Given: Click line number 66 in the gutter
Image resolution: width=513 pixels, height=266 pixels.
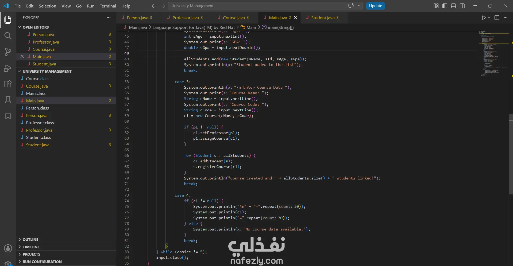Looking at the screenshot, I should tap(127, 155).
